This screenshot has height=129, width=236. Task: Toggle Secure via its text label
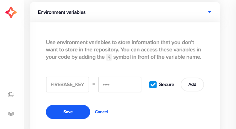click(x=166, y=85)
